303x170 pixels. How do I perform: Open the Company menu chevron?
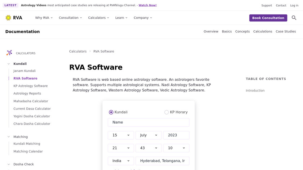(151, 18)
